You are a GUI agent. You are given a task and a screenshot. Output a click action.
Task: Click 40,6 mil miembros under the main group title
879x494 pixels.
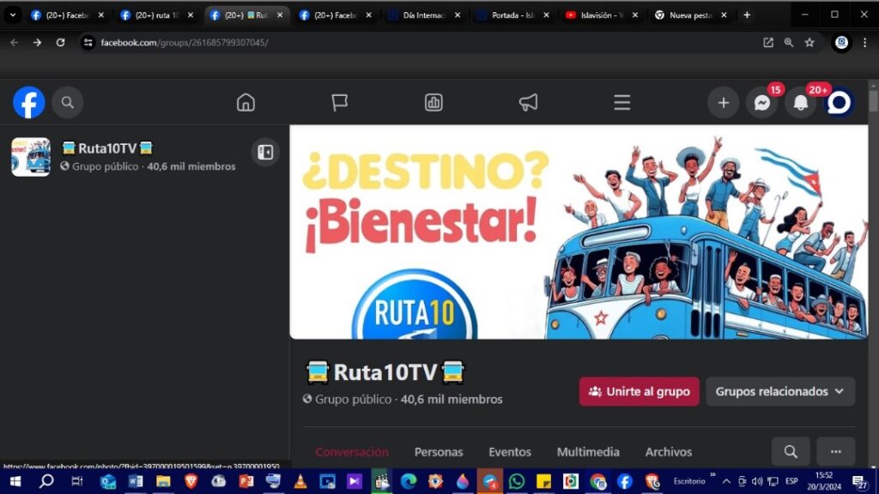click(452, 400)
